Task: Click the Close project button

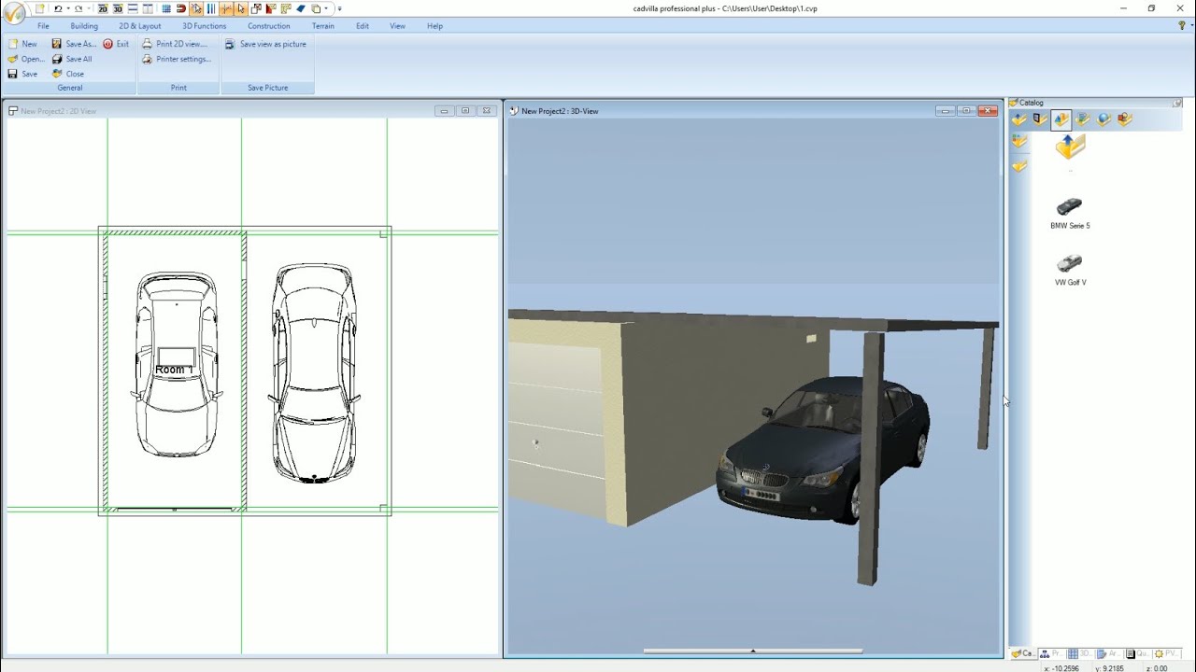Action: click(68, 74)
